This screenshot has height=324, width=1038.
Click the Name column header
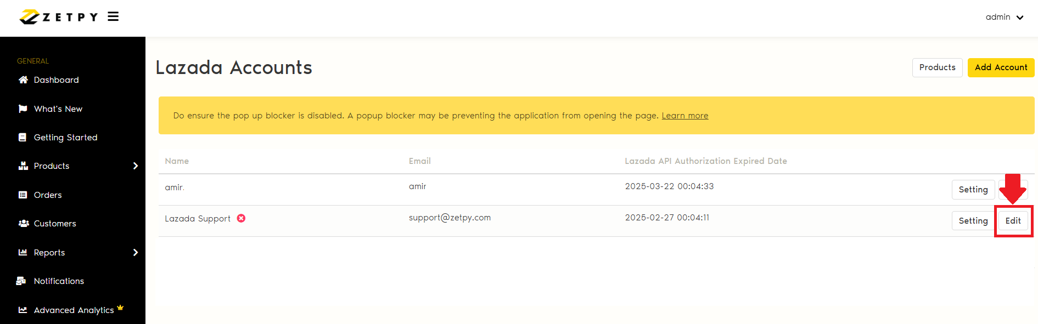pos(177,161)
